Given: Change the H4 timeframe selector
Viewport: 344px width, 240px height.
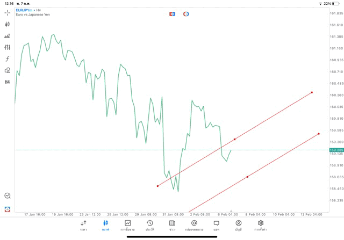Looking at the screenshot, I should [x=8, y=82].
